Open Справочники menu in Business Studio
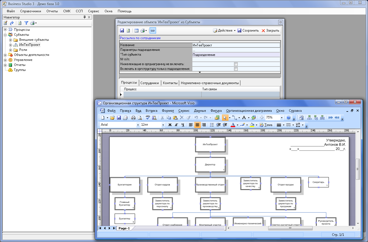 tap(31, 11)
